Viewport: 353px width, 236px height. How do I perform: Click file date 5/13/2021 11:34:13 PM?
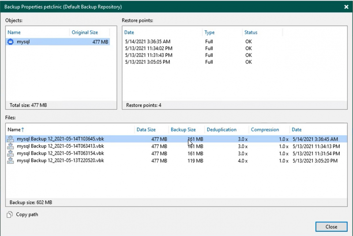pos(316,147)
